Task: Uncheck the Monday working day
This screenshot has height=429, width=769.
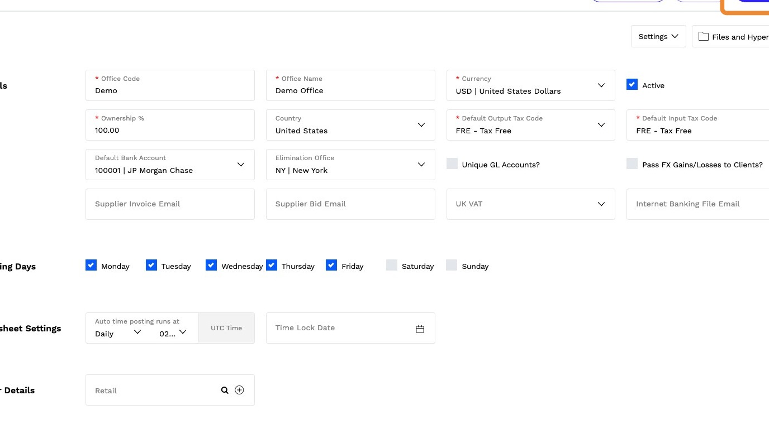Action: [91, 266]
